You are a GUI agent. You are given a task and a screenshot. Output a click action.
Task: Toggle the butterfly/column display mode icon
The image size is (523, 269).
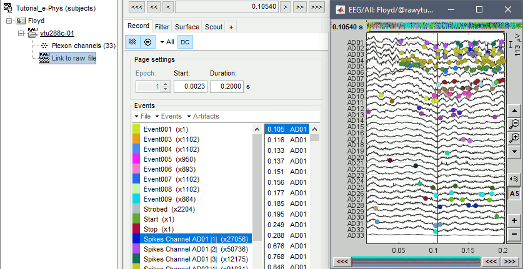132,42
